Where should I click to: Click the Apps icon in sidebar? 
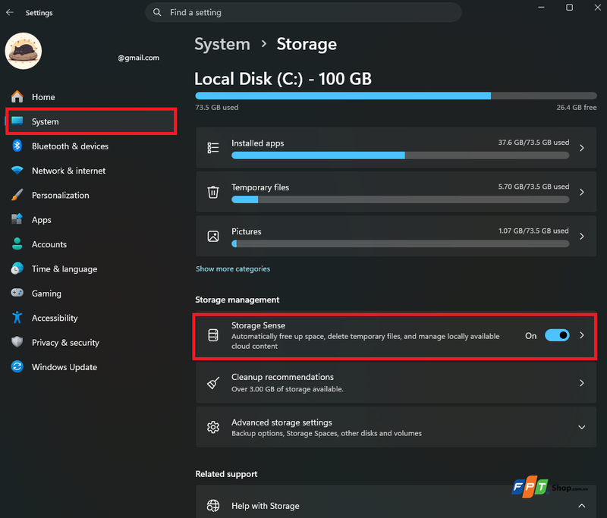coord(17,219)
